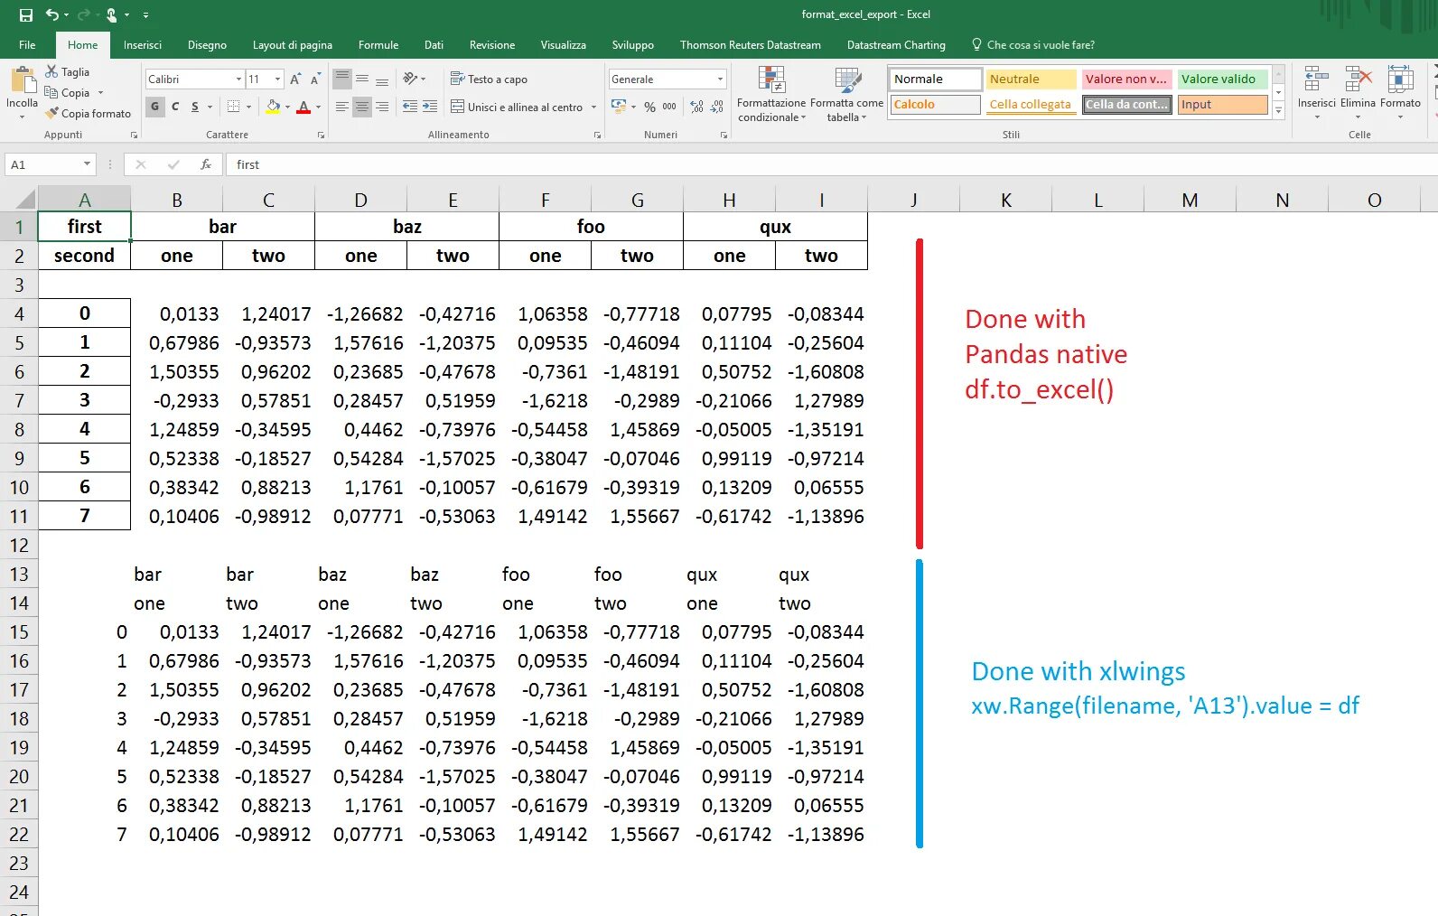Apply the Cella collegata cell style
This screenshot has height=916, width=1438.
1031,105
